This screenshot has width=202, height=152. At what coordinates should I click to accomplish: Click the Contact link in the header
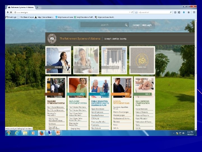(x=136, y=25)
